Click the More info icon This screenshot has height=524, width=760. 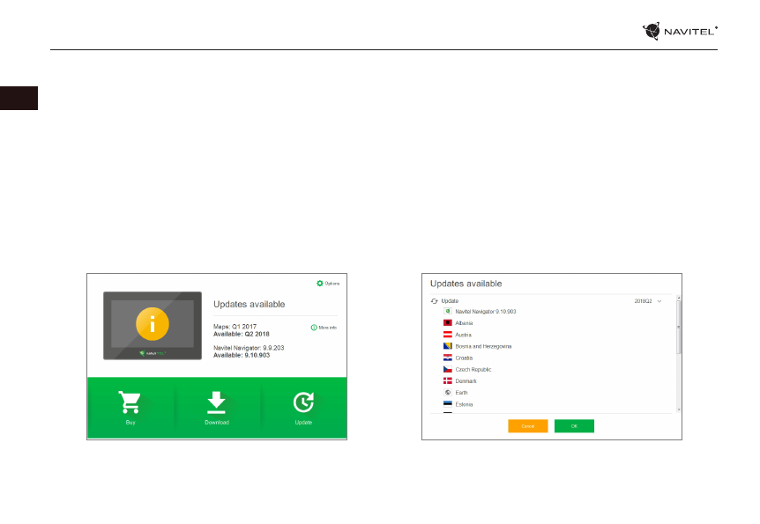pyautogui.click(x=314, y=327)
